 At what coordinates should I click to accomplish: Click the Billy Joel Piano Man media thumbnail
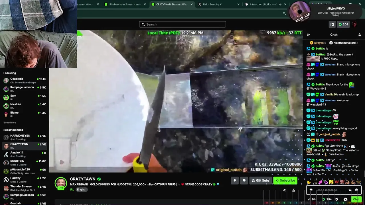[x=300, y=12]
